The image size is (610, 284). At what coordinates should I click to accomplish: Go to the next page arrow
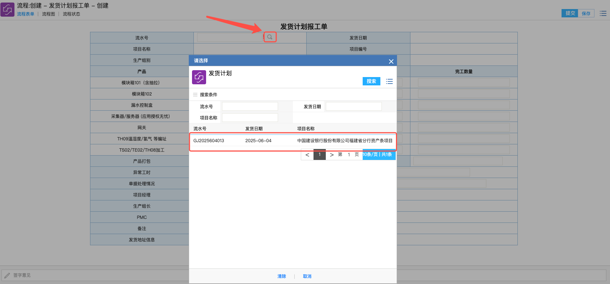click(332, 155)
